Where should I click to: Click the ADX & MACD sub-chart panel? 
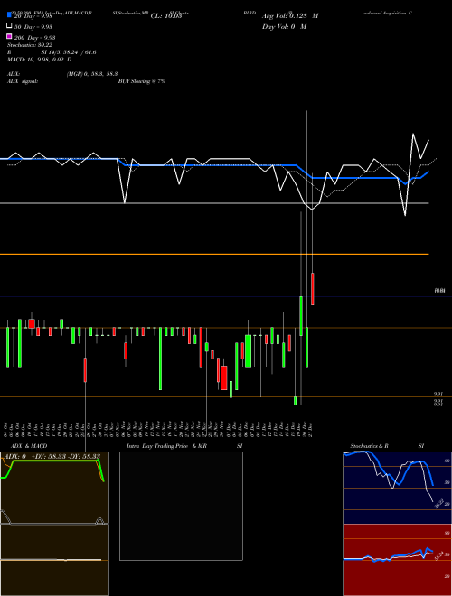pyautogui.click(x=54, y=524)
